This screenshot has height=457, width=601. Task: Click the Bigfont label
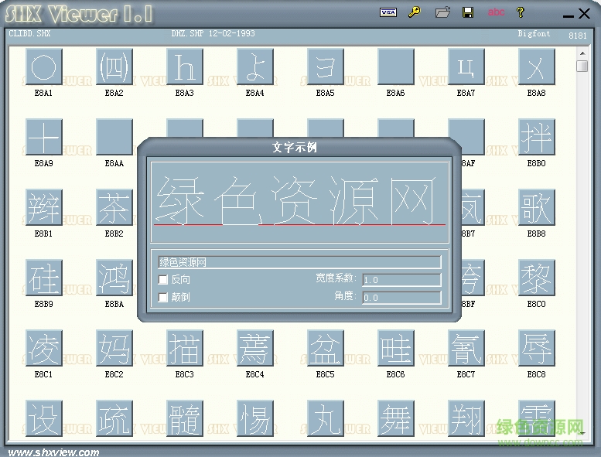tap(534, 34)
